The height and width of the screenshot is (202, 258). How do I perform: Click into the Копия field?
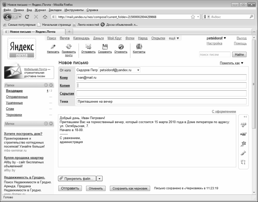(162, 85)
